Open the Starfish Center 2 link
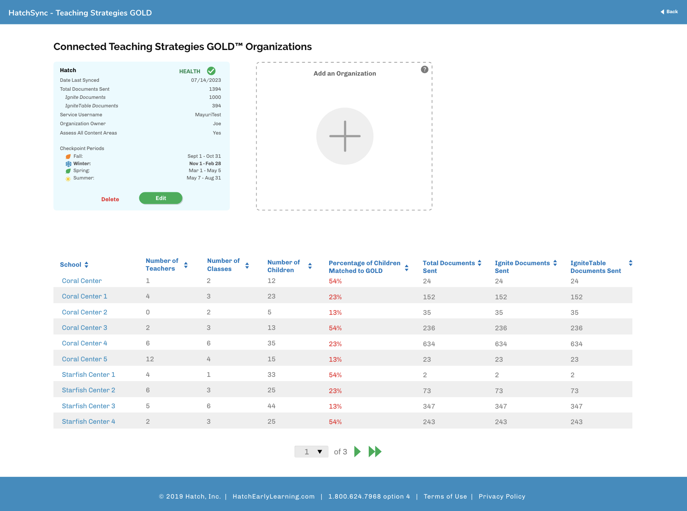The width and height of the screenshot is (687, 511). (88, 390)
